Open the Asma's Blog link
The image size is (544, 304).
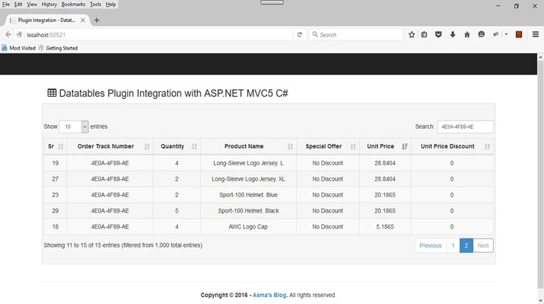(269, 295)
